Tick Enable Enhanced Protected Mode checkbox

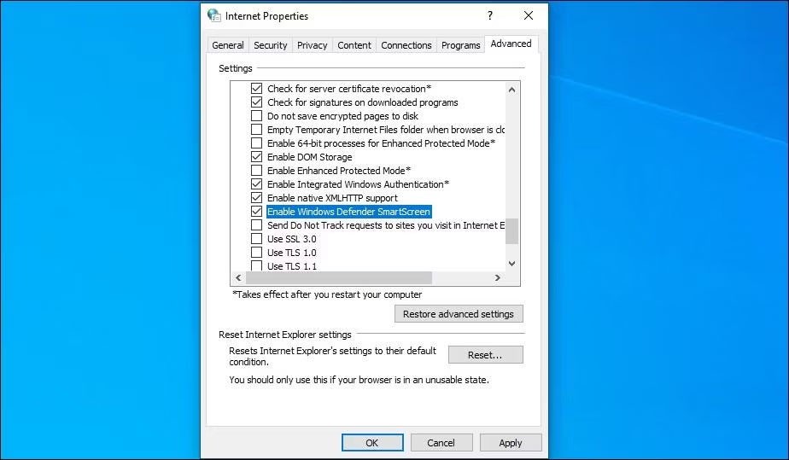coord(256,171)
